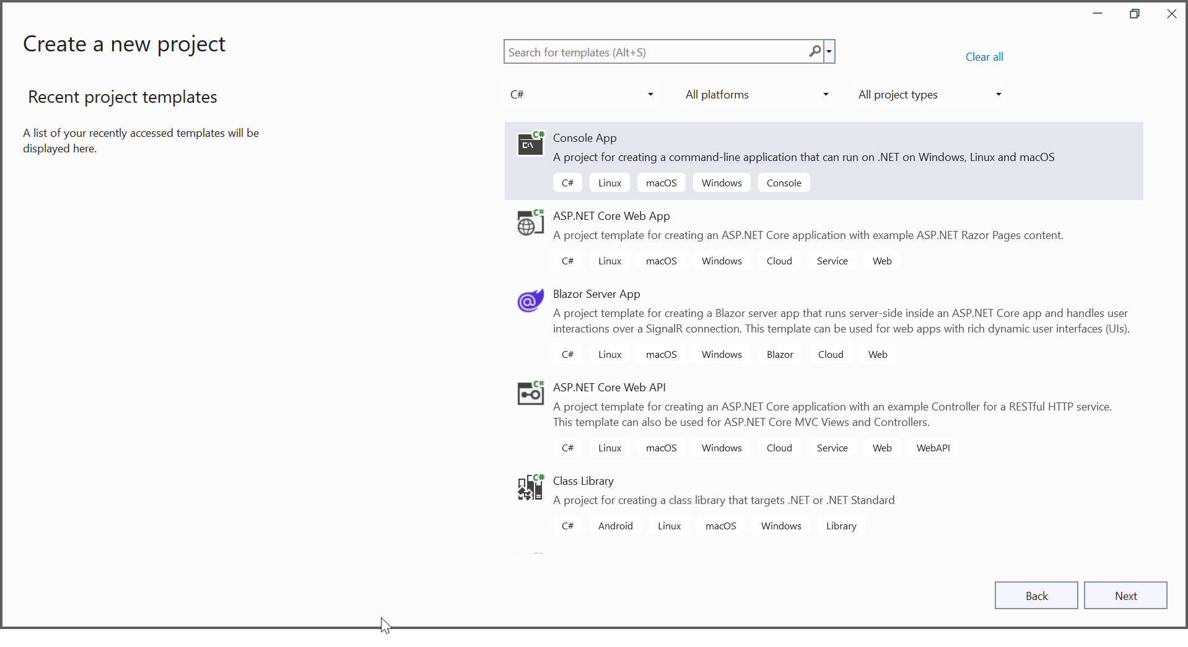Select the Blazor Server App title
The width and height of the screenshot is (1188, 647).
point(596,294)
